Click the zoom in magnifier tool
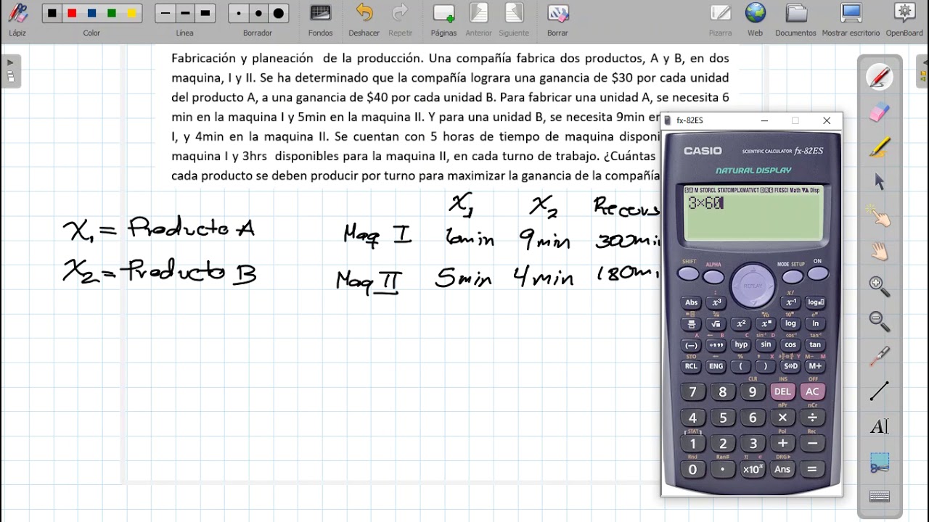The height and width of the screenshot is (522, 929). [880, 286]
